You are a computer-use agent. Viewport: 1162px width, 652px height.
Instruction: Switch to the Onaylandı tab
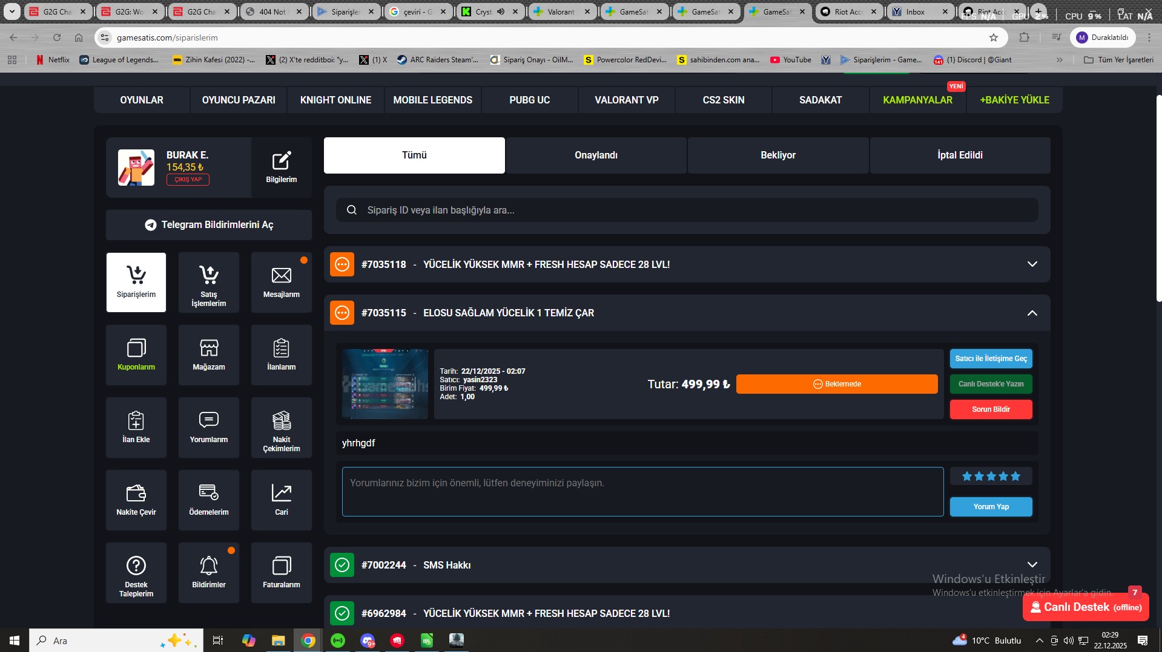coord(596,155)
